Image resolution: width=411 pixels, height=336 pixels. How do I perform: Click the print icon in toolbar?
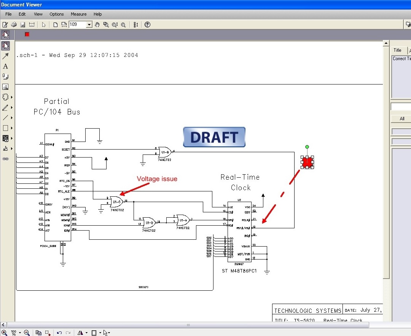click(x=14, y=25)
